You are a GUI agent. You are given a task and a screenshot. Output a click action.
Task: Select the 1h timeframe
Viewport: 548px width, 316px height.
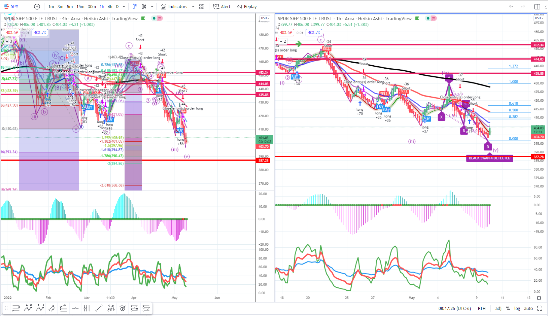(x=102, y=7)
